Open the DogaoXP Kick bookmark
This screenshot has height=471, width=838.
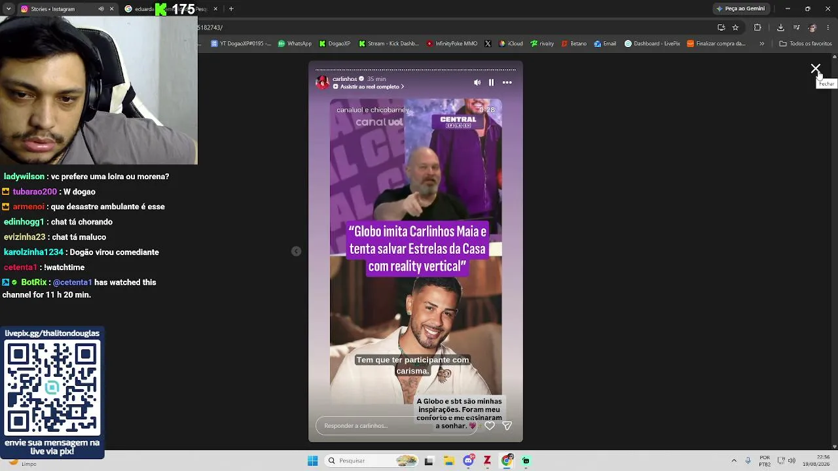click(x=335, y=44)
